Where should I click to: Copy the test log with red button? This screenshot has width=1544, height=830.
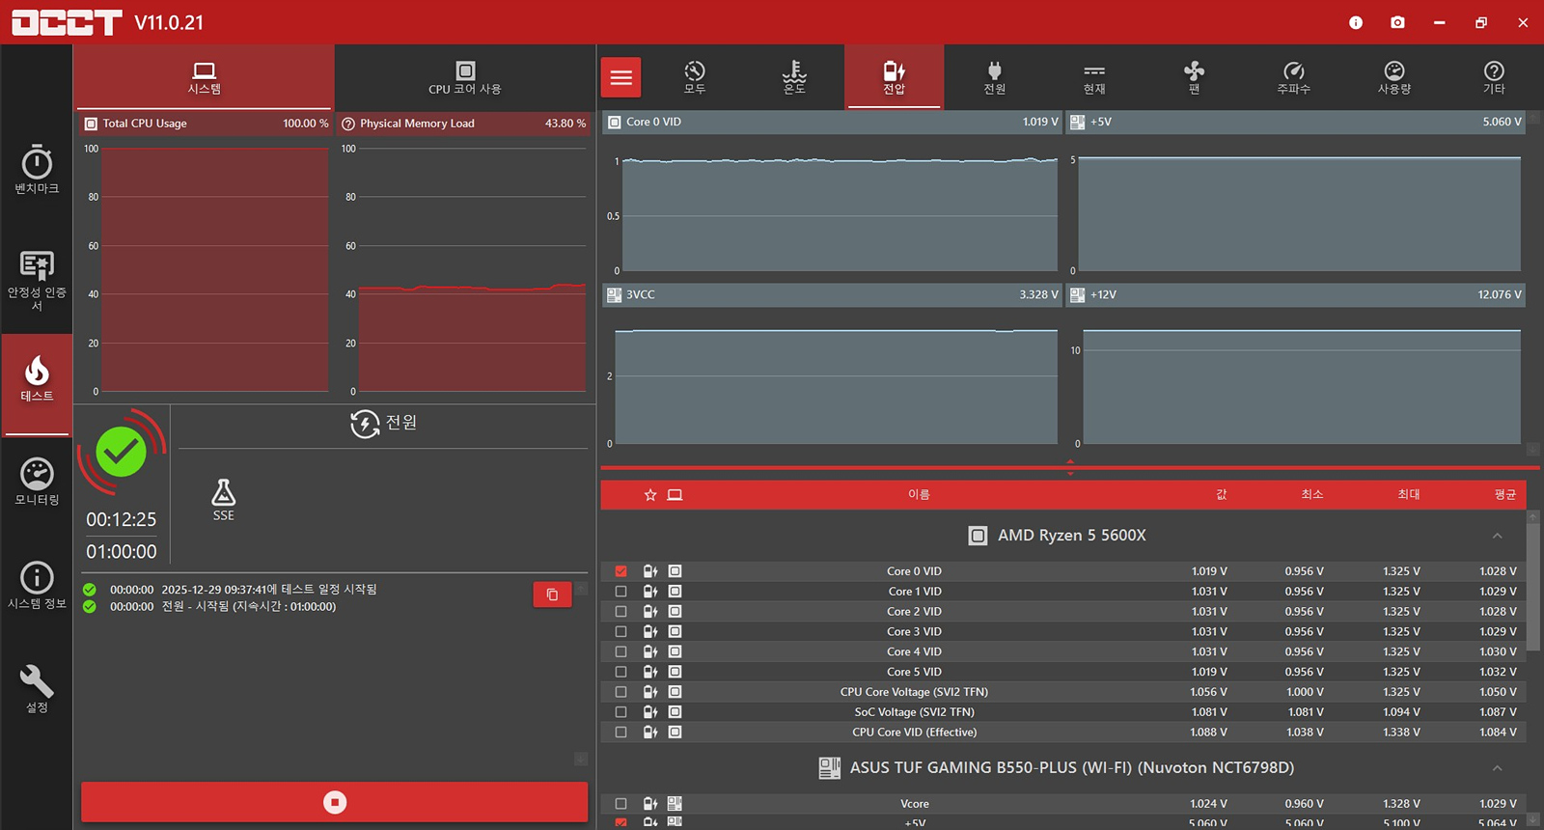tap(552, 595)
